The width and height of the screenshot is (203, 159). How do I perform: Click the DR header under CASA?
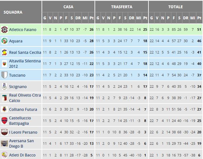(78, 18)
